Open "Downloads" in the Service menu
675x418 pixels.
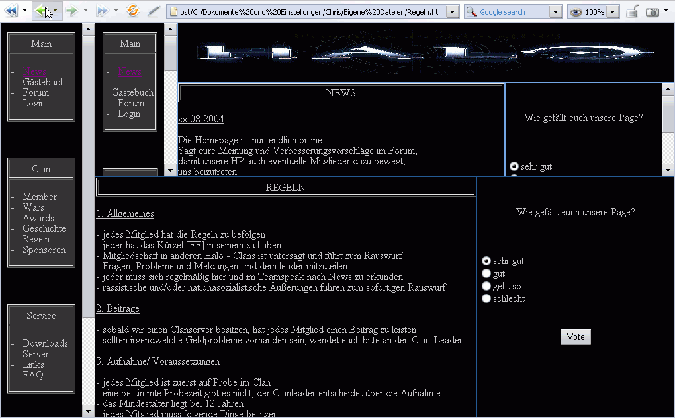(x=45, y=343)
